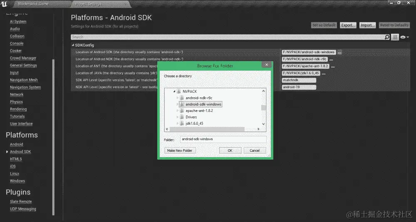This screenshot has height=222, width=416.
Task: Open HTML5 platform settings
Action: tap(16, 159)
